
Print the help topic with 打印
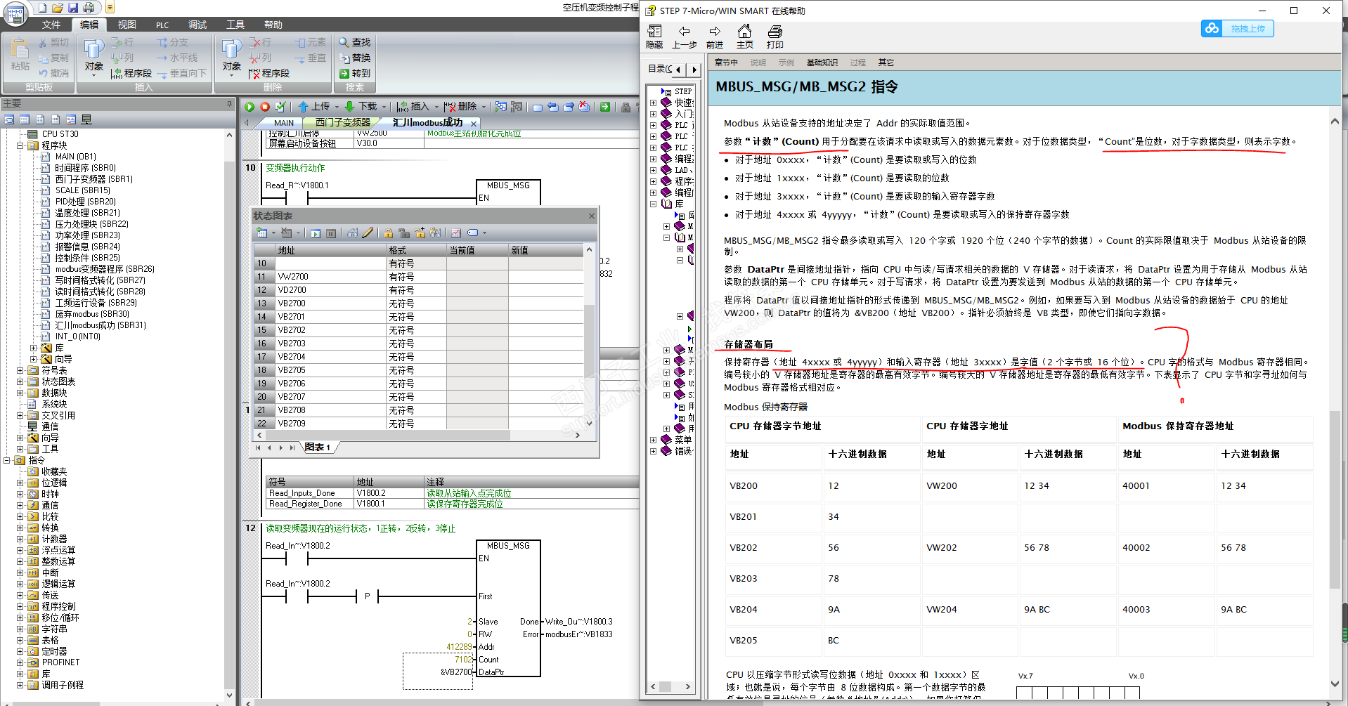(775, 37)
